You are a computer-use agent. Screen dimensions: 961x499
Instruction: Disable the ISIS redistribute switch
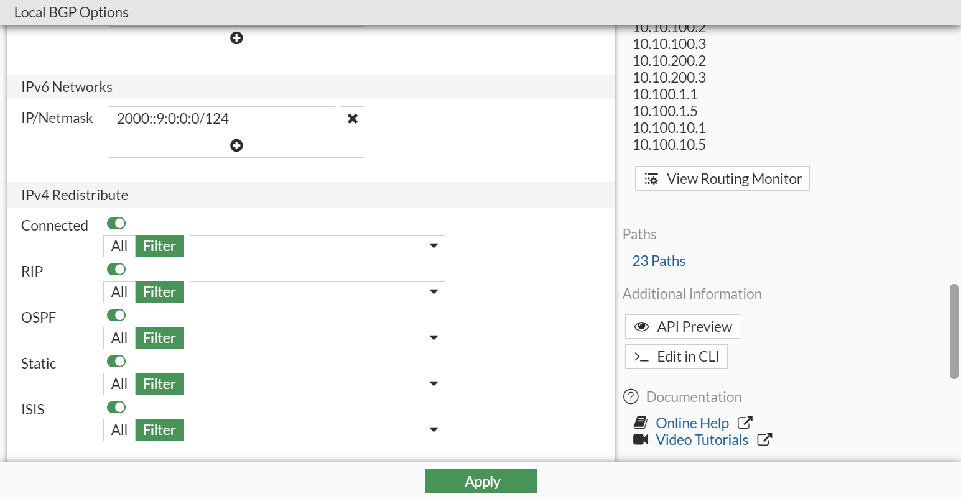point(116,407)
